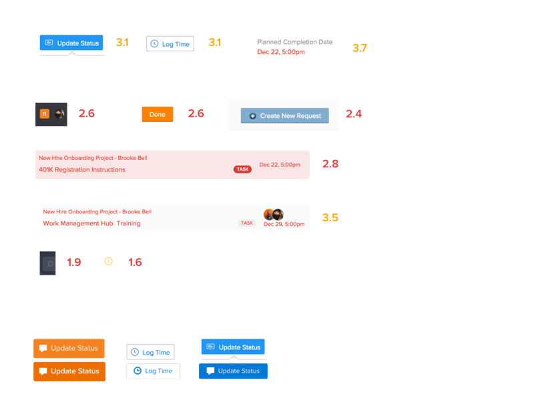The height and width of the screenshot is (400, 534).
Task: Click the Dec 29, 5:00pm due date
Action: (x=284, y=225)
